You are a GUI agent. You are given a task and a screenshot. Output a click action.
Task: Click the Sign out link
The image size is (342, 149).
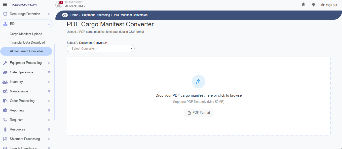[x=329, y=5]
